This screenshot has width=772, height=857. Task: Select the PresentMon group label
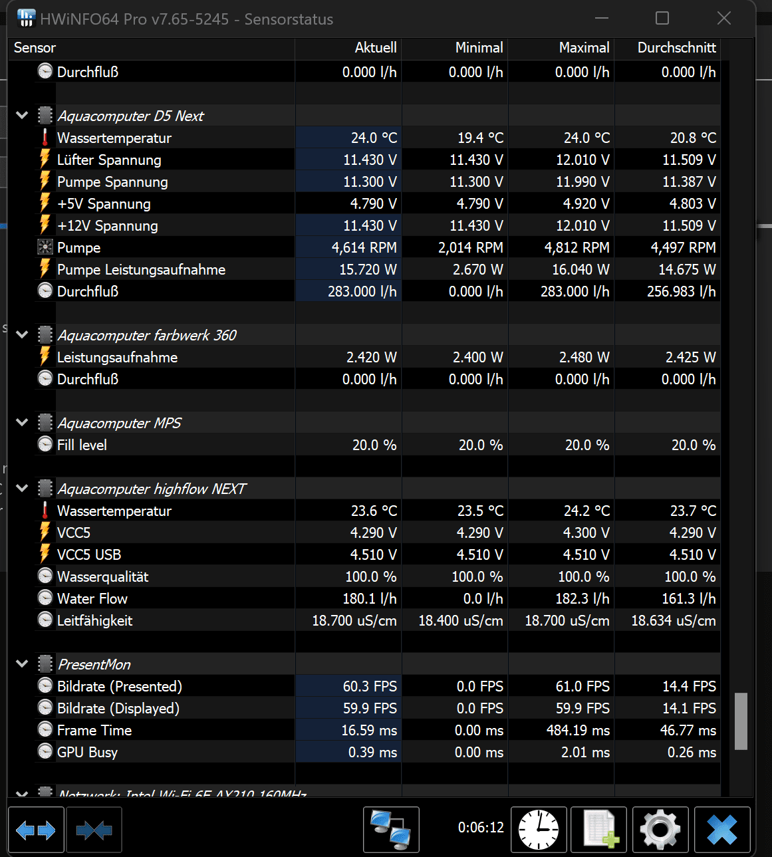click(94, 664)
